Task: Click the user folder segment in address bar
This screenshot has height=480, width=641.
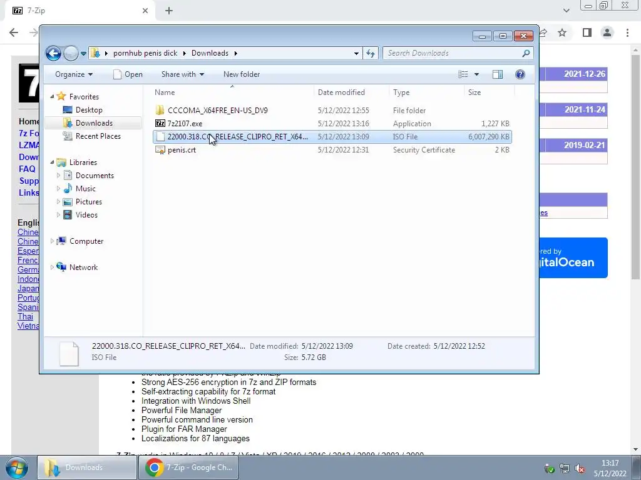Action: coord(145,53)
